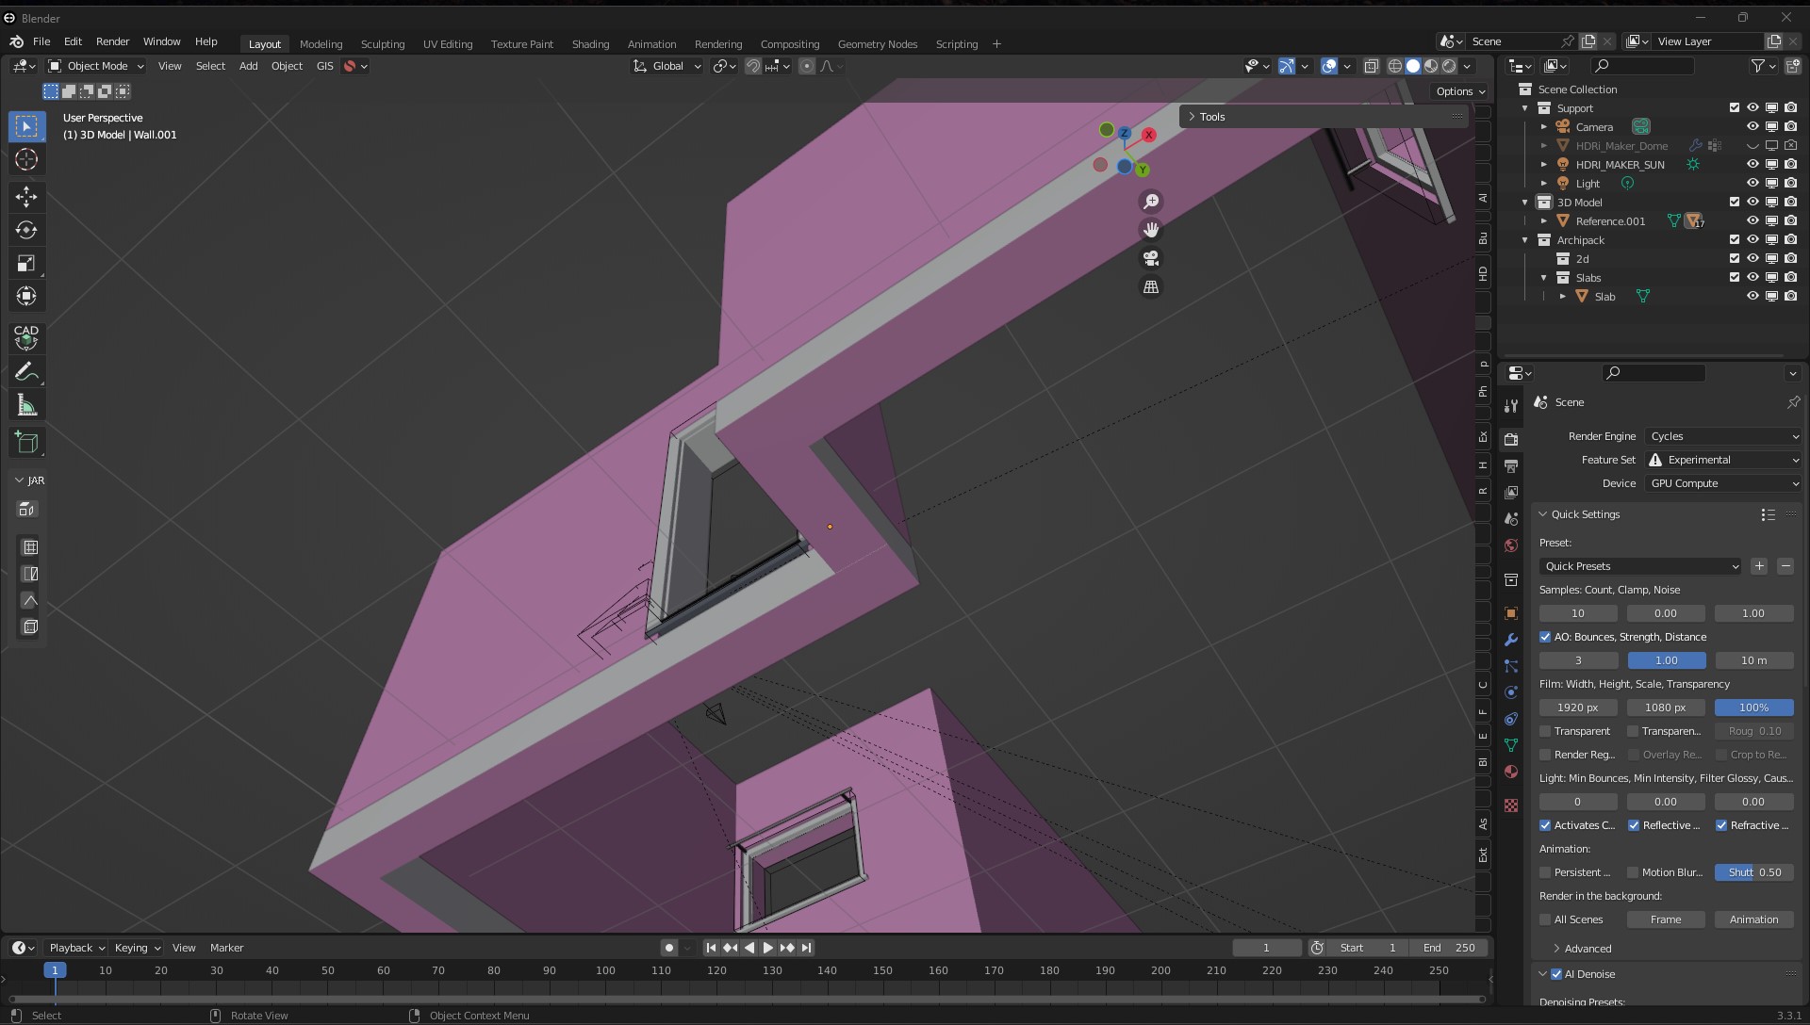Open the Render menu

coord(112,41)
